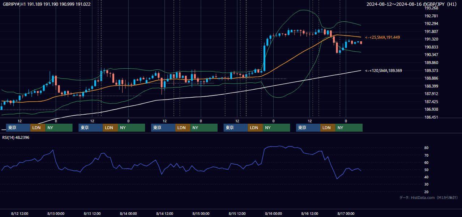The width and height of the screenshot is (462, 217).
Task: Click price axis value 188.399
Action: (x=431, y=86)
